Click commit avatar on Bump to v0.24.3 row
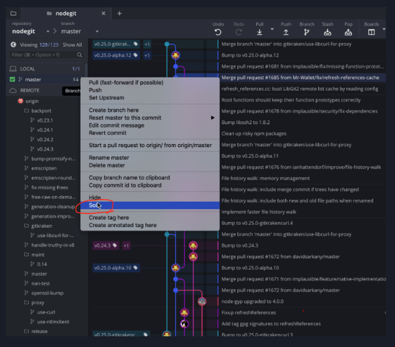Screen dimensions: 395x347 click(193, 245)
